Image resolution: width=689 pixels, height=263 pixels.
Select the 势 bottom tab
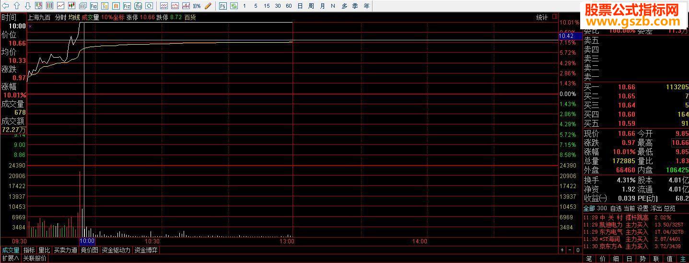coord(642,259)
